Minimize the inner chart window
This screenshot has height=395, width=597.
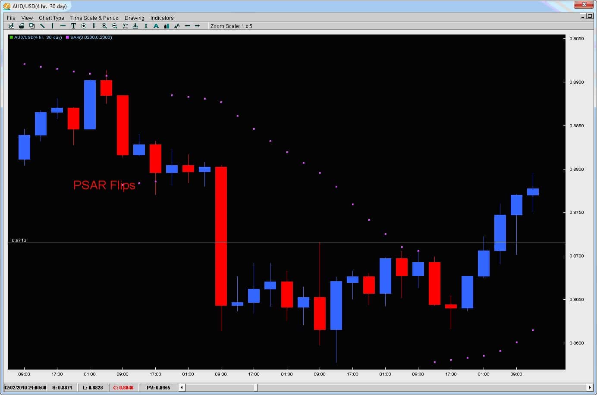coord(583,16)
